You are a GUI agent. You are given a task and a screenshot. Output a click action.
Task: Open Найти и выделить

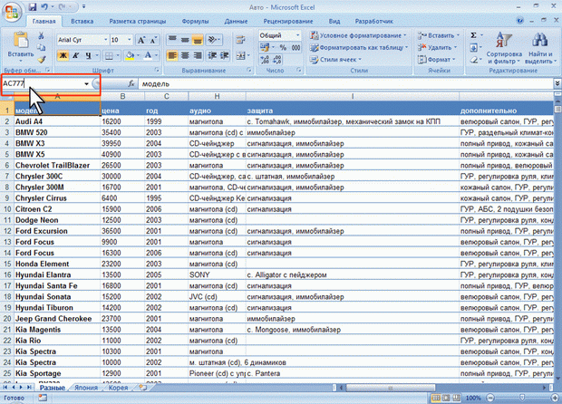541,48
